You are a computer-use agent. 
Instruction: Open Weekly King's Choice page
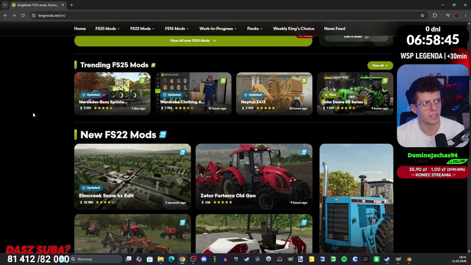pos(294,28)
